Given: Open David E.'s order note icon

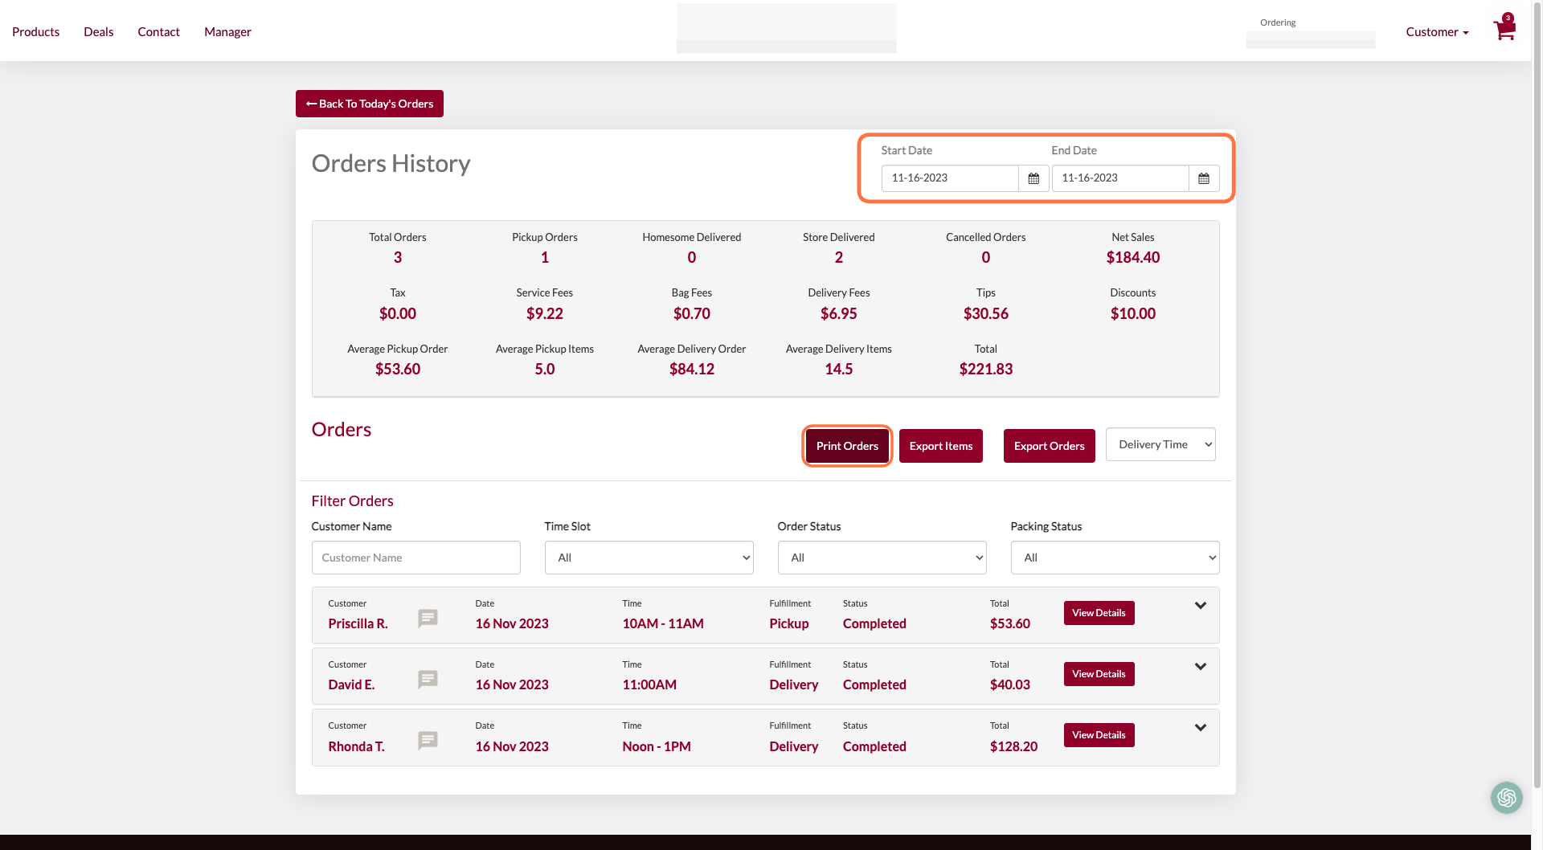Looking at the screenshot, I should 428,679.
